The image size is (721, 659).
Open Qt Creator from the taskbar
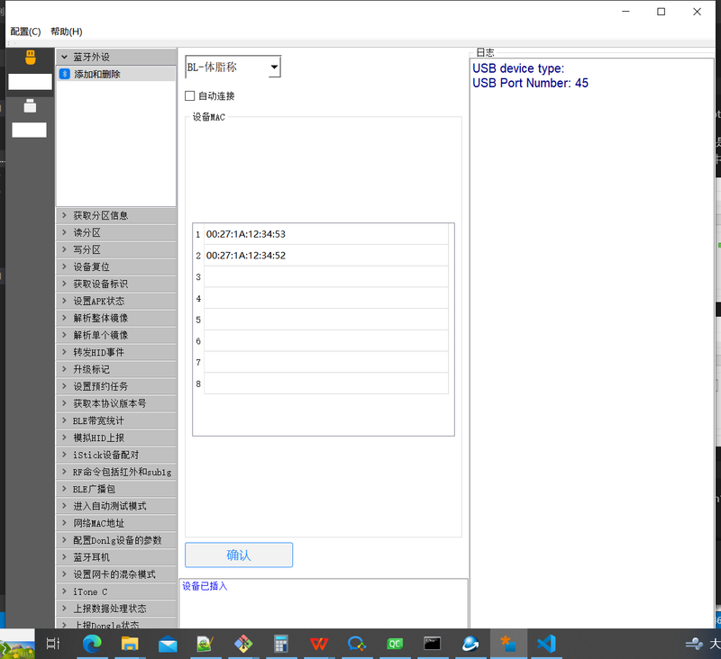point(395,644)
